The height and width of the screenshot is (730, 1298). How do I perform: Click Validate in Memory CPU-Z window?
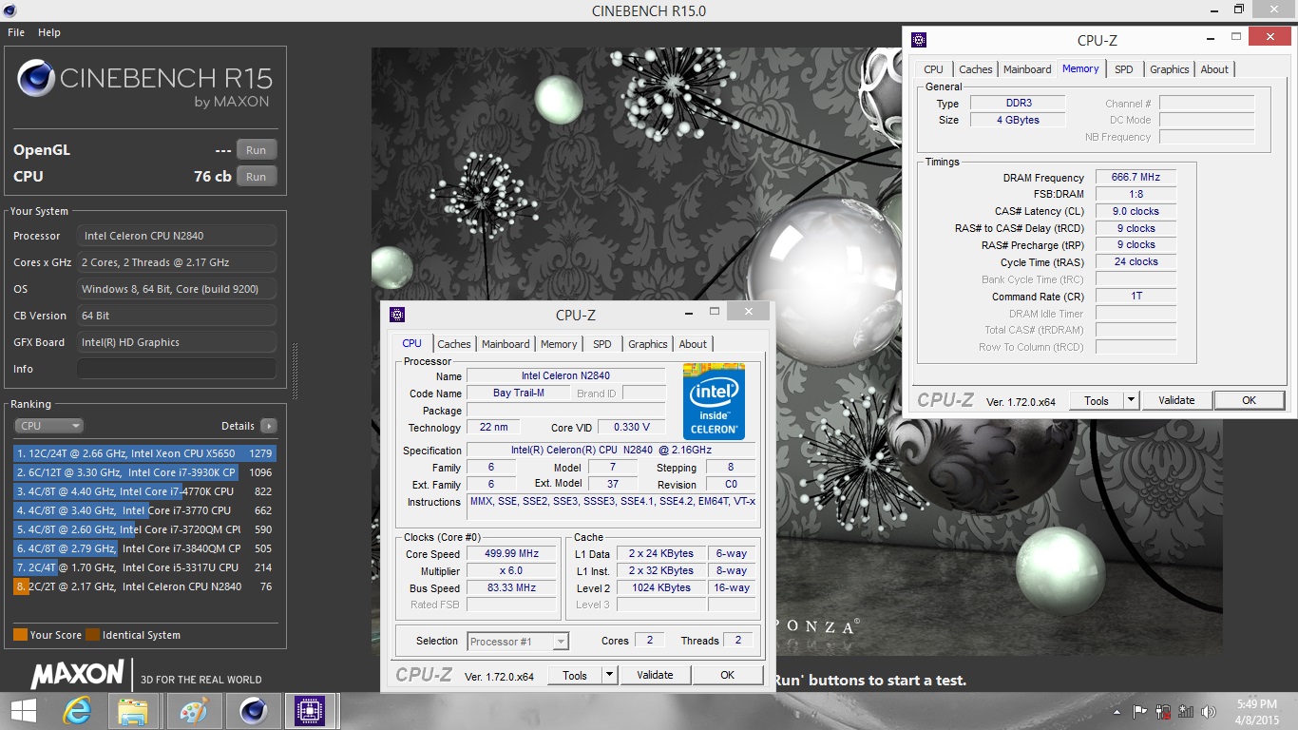(x=1176, y=400)
